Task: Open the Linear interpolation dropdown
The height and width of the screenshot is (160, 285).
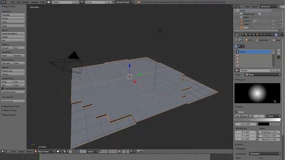Action: pyautogui.click(x=273, y=116)
